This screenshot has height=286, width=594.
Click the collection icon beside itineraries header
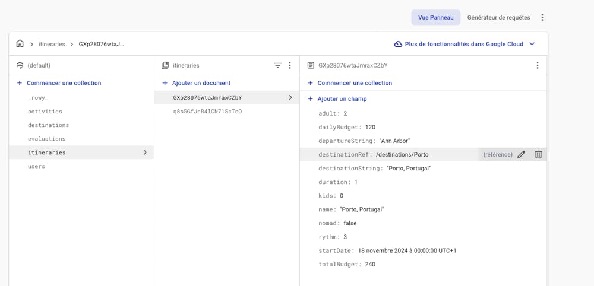click(x=165, y=65)
